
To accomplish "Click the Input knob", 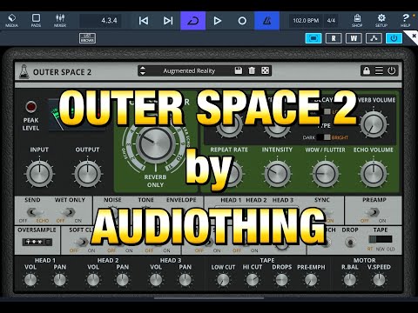I will pyautogui.click(x=39, y=173).
